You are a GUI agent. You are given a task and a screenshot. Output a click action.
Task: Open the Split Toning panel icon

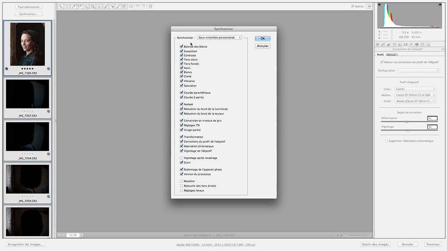(400, 44)
